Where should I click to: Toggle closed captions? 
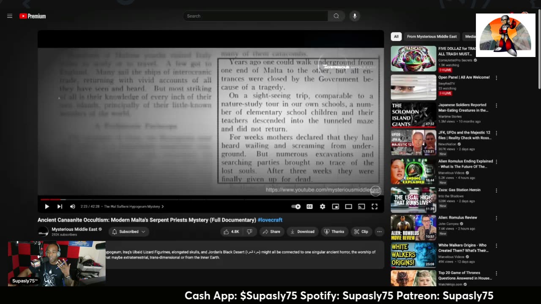click(x=309, y=206)
